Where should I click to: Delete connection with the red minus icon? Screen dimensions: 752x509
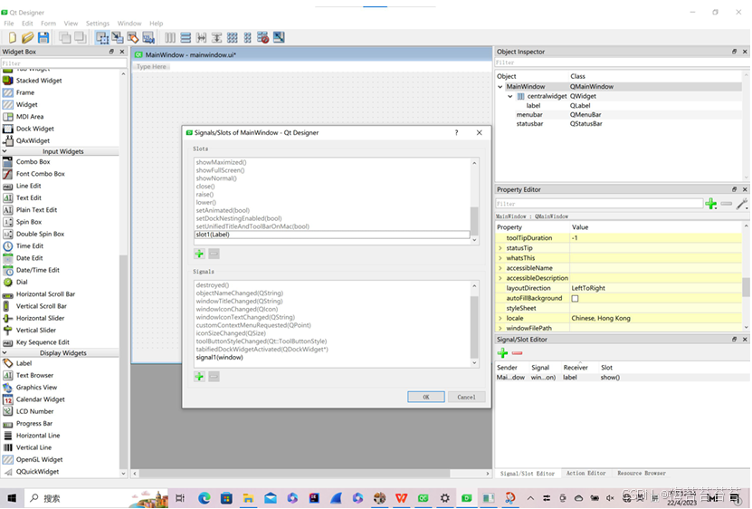(517, 353)
